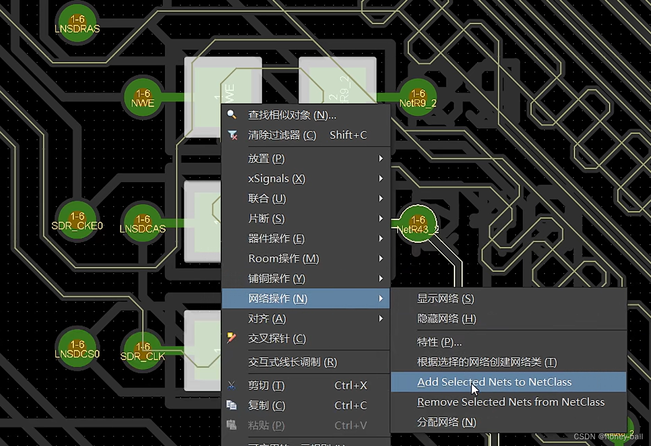Click the find similar objects magnifier icon
This screenshot has height=446, width=651.
232,115
